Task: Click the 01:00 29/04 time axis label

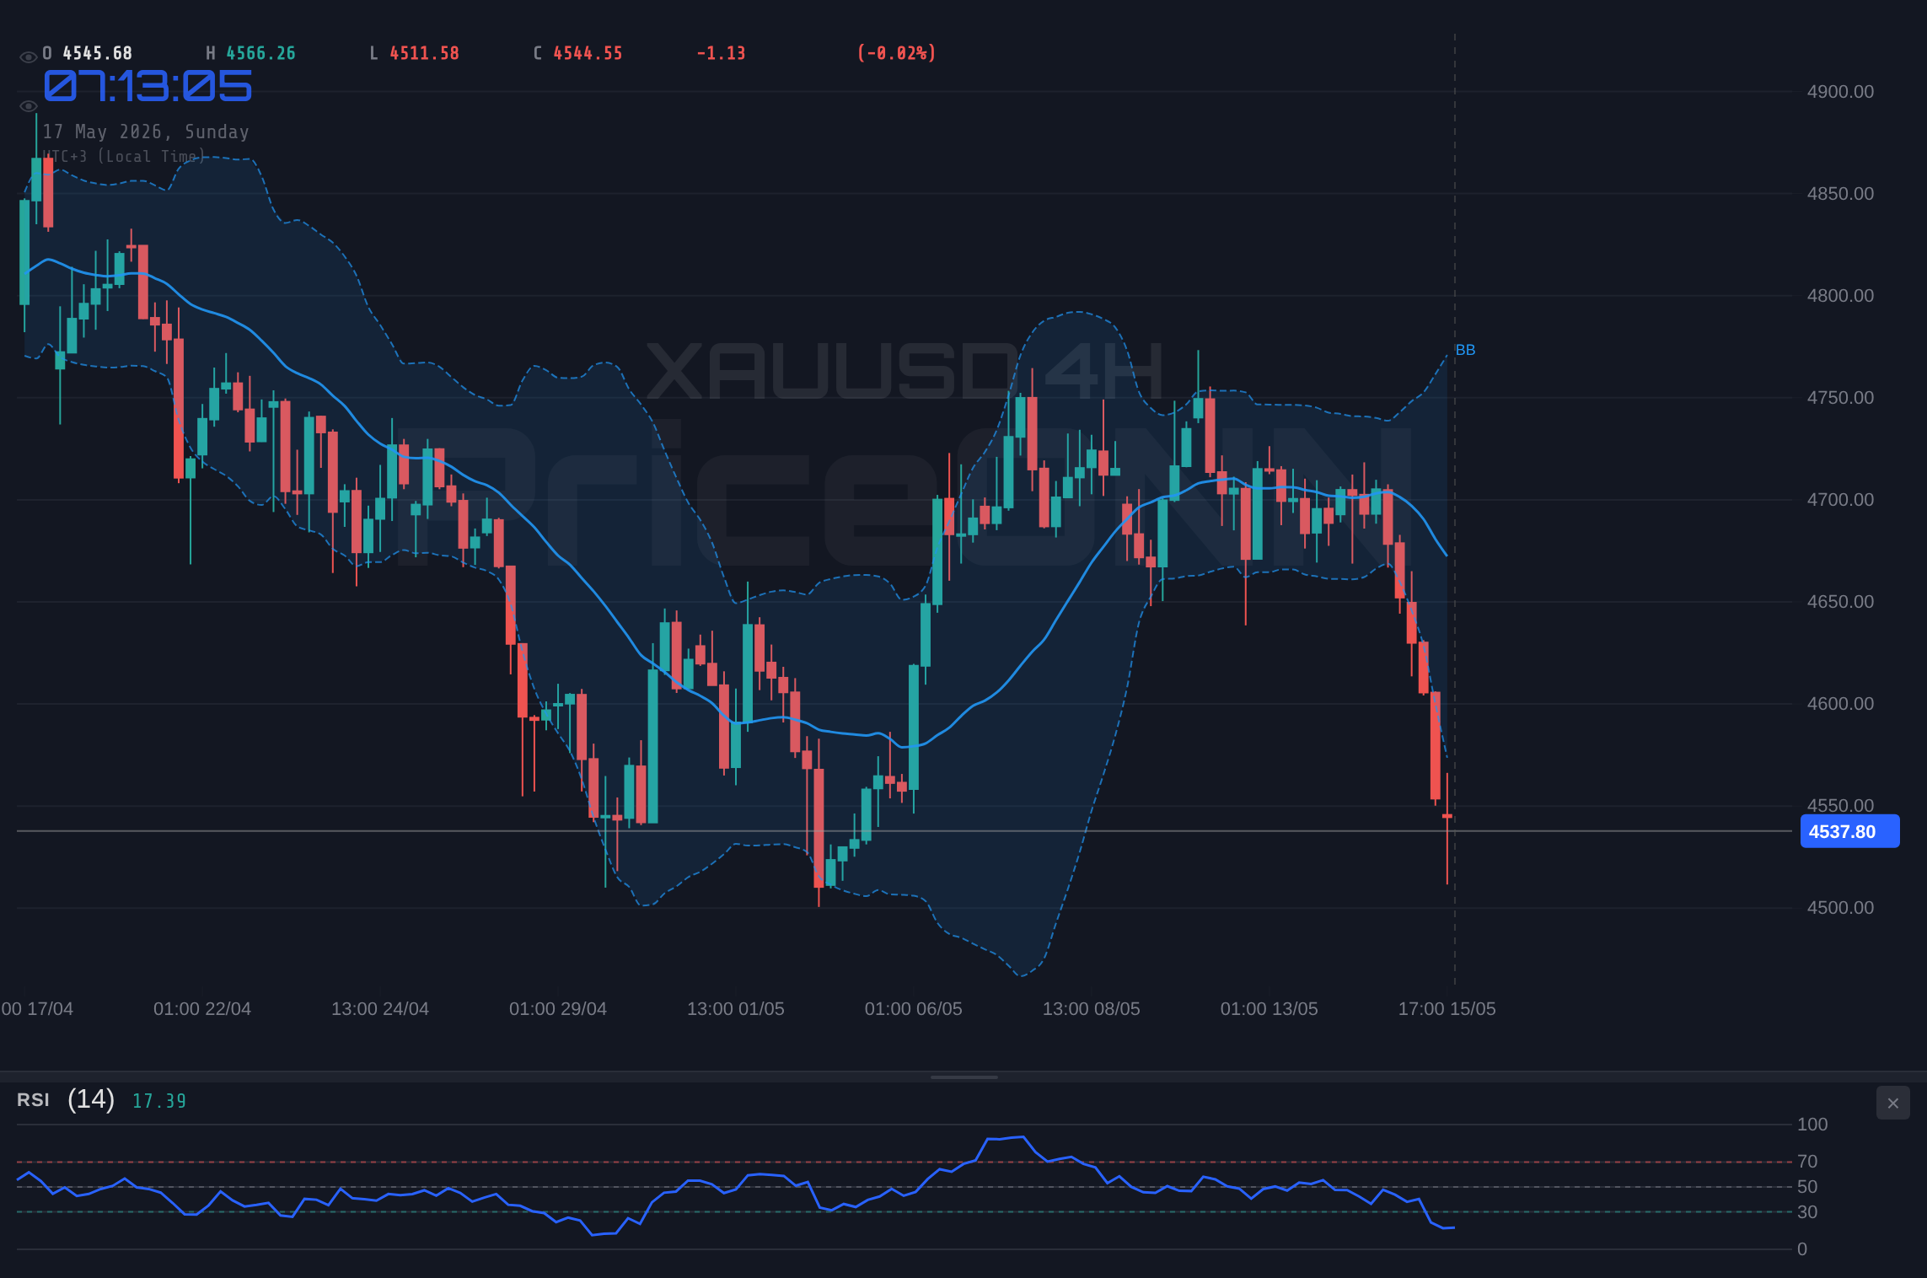Action: pos(558,1009)
